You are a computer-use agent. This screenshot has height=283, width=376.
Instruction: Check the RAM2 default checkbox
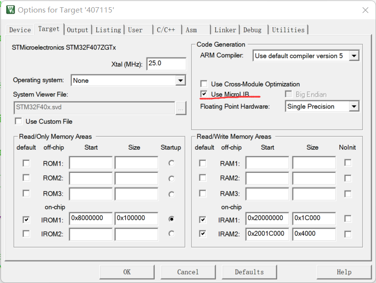tap(203, 178)
